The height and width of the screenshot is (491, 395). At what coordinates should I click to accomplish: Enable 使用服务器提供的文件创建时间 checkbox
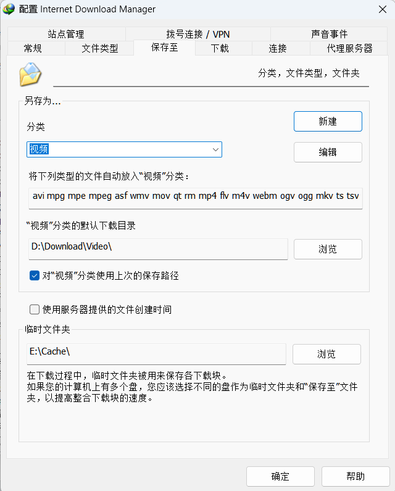pyautogui.click(x=35, y=309)
